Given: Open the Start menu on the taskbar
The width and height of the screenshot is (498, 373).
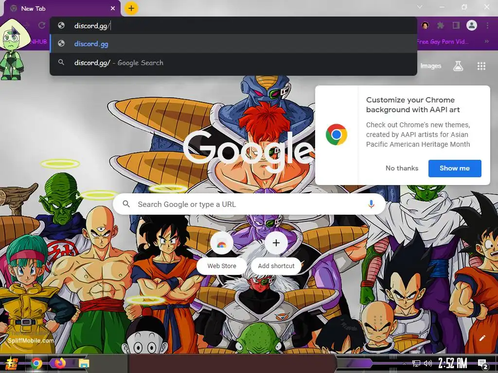Looking at the screenshot, I should point(12,363).
